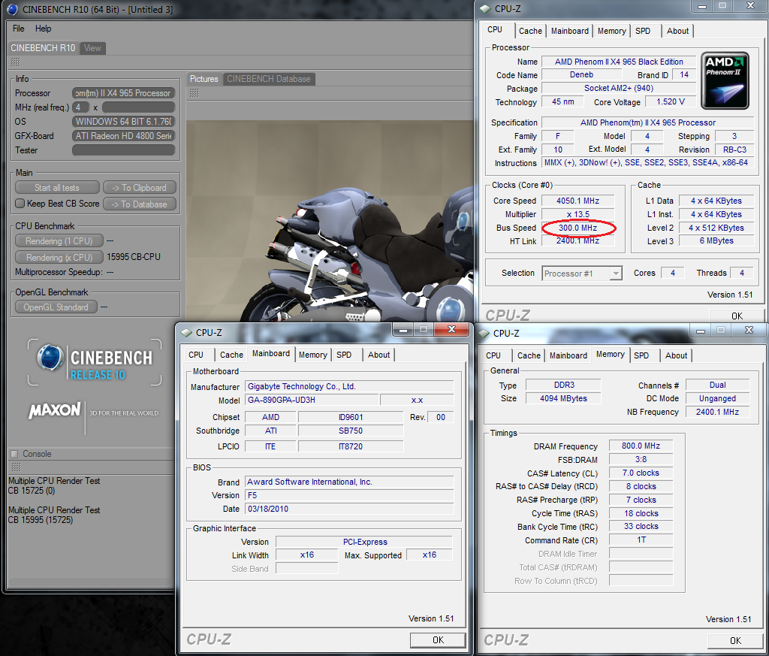Click the grip handle below the Console header
Image resolution: width=769 pixels, height=656 pixels.
click(x=14, y=467)
